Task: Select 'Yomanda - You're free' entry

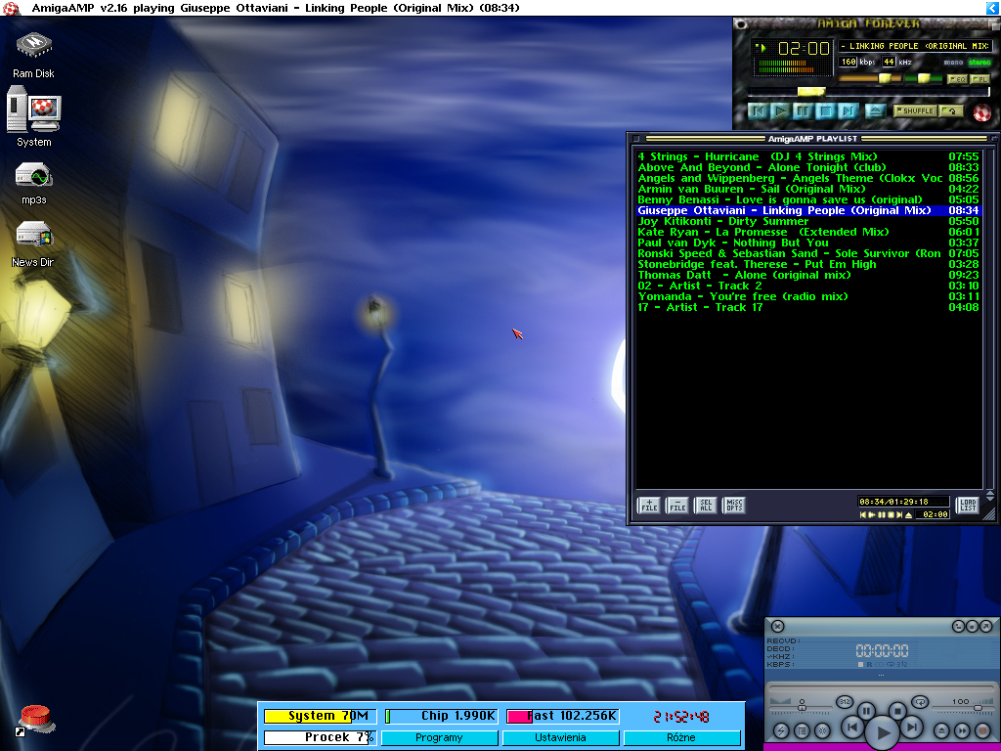Action: point(808,296)
